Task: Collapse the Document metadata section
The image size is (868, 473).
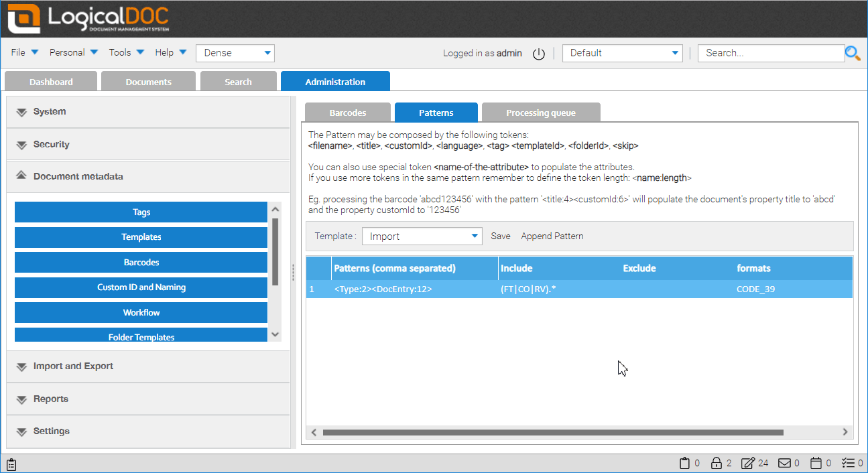Action: (x=78, y=177)
